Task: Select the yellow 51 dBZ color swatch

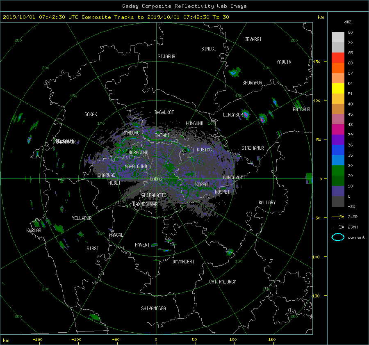Action: [x=338, y=88]
